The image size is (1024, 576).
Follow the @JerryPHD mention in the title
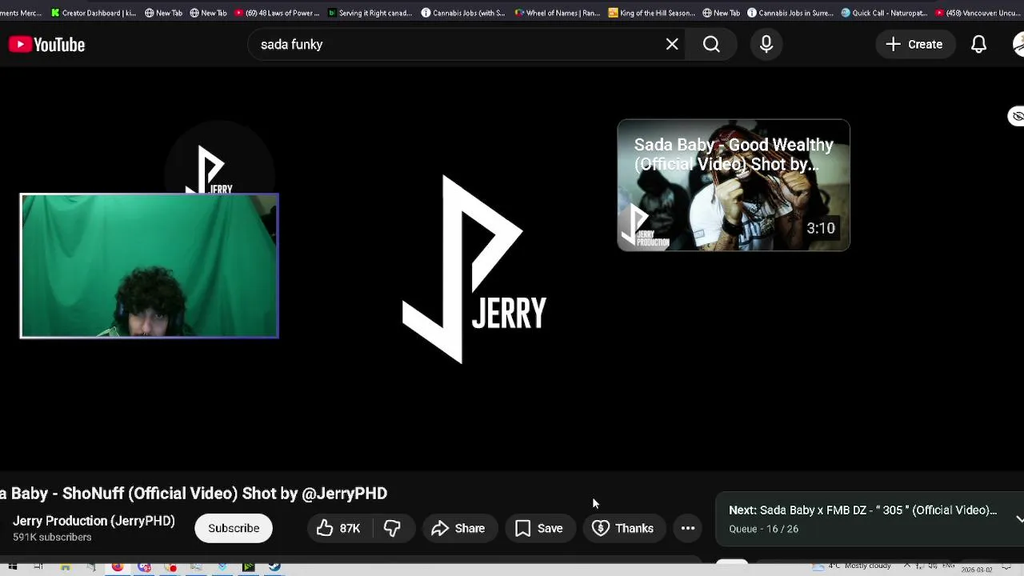(x=344, y=494)
